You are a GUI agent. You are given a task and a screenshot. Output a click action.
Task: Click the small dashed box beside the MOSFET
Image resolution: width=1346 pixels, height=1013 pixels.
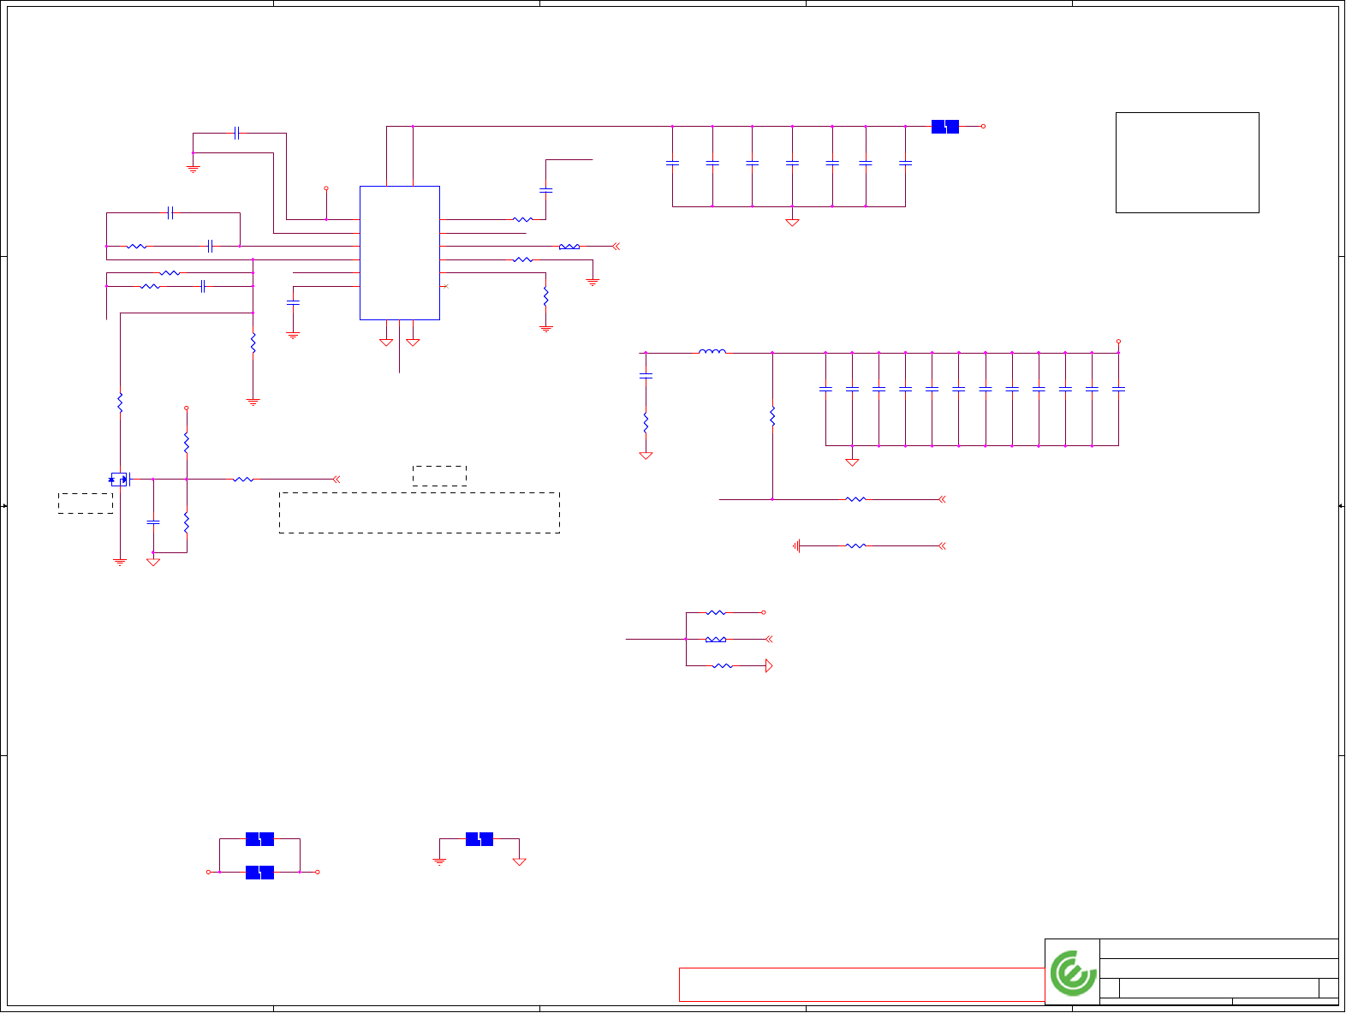tap(86, 504)
